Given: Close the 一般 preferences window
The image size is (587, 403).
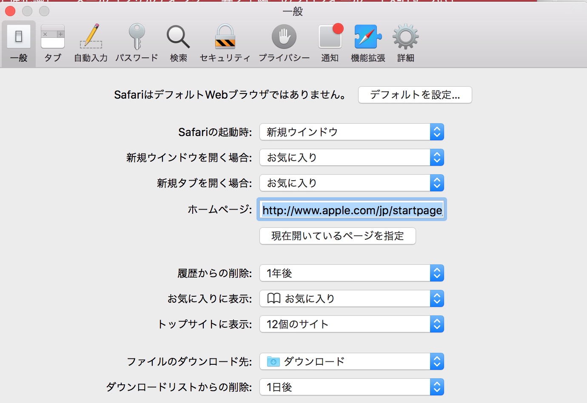Looking at the screenshot, I should click(x=10, y=11).
